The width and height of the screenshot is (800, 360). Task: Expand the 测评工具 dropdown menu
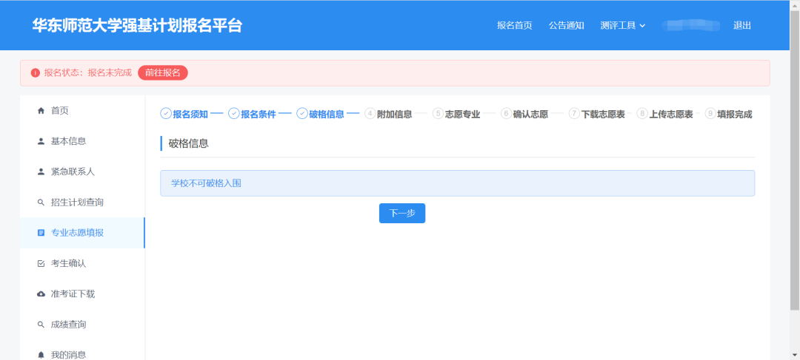pos(622,25)
